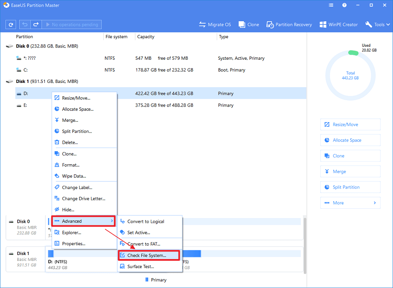393x288 pixels.
Task: Launch the Clone wizard from top toolbar
Action: point(248,24)
